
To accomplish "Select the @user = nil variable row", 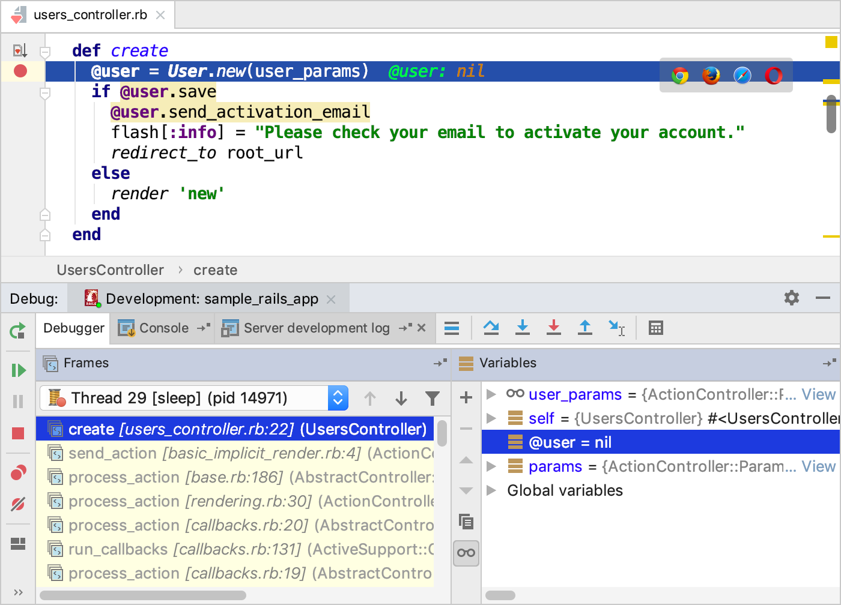I will (661, 442).
